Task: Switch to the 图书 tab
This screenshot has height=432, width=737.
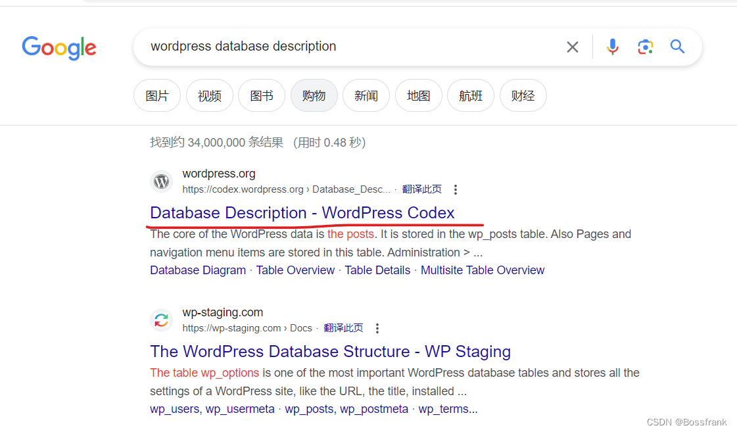Action: click(x=262, y=96)
